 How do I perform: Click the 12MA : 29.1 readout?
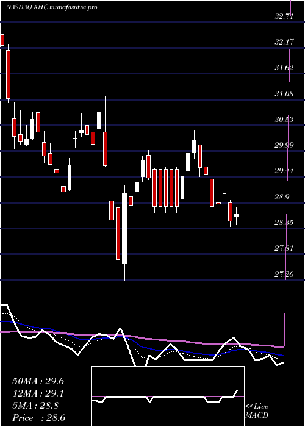click(38, 393)
